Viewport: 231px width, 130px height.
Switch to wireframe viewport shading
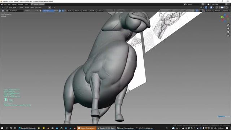(x=220, y=7)
